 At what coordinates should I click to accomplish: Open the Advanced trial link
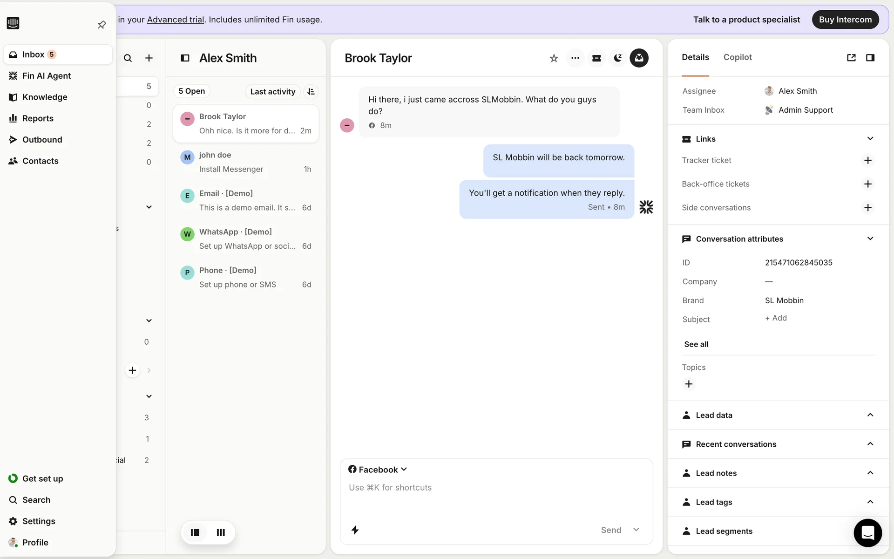pos(175,20)
